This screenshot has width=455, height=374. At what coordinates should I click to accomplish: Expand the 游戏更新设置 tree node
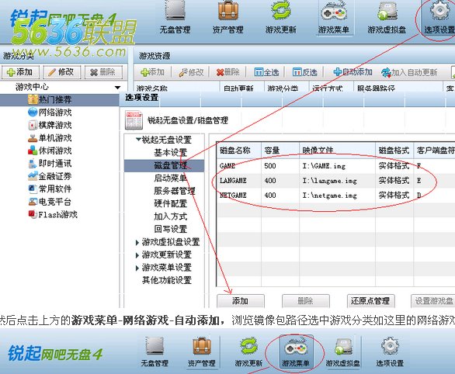[137, 255]
